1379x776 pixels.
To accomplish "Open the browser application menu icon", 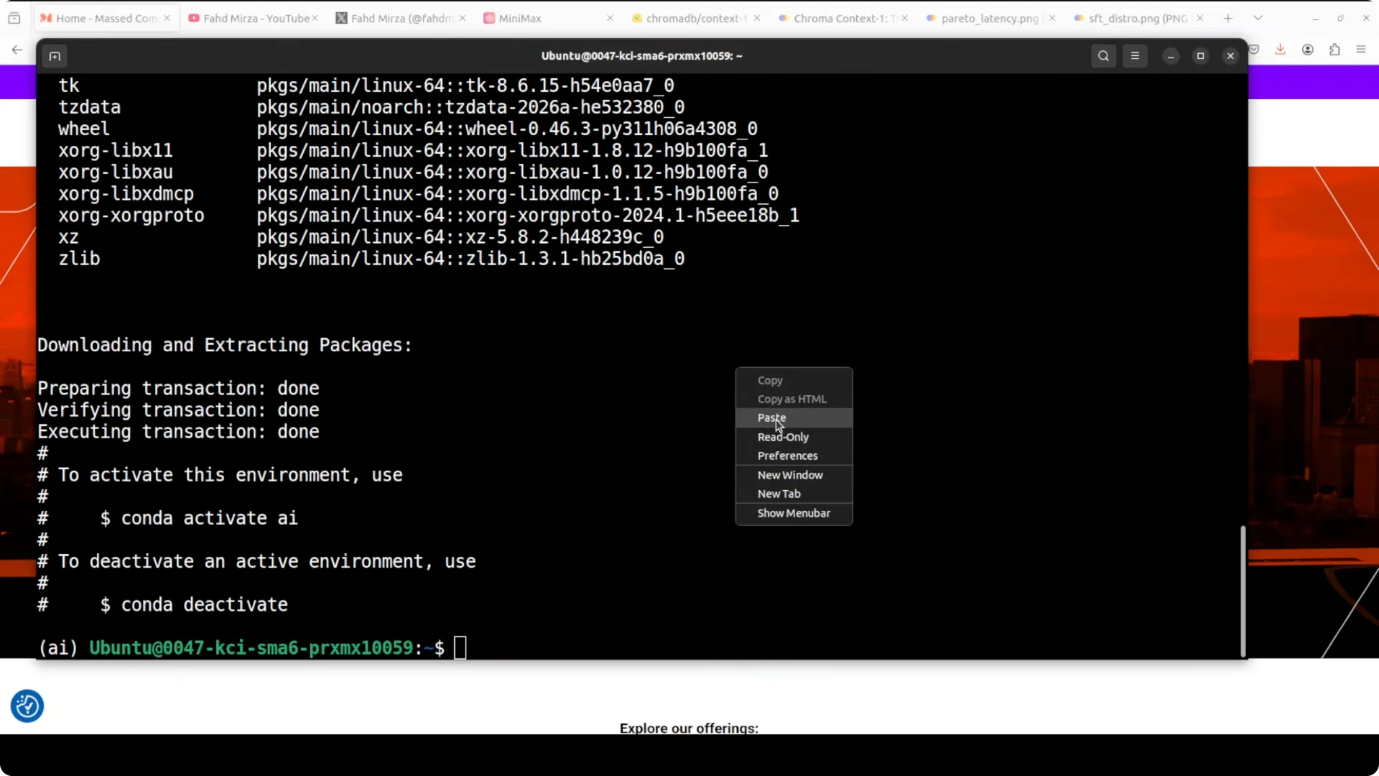I will [1361, 50].
